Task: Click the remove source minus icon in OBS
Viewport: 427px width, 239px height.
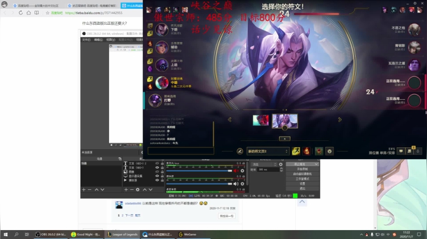Action: [x=132, y=189]
